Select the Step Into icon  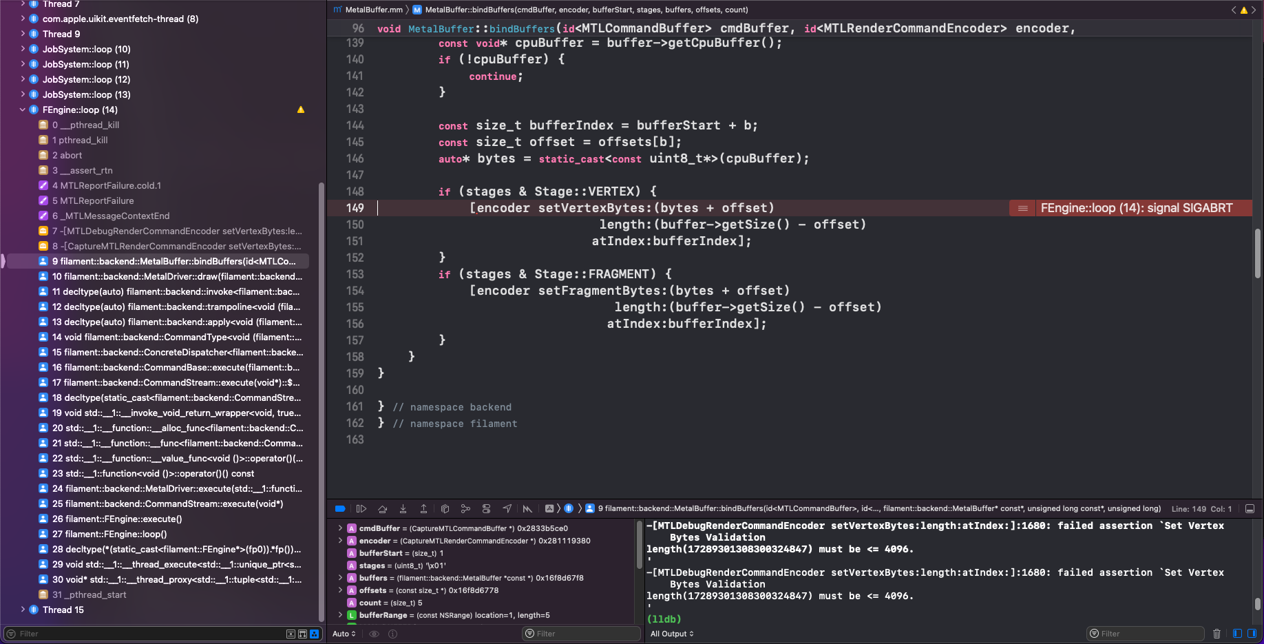(403, 508)
